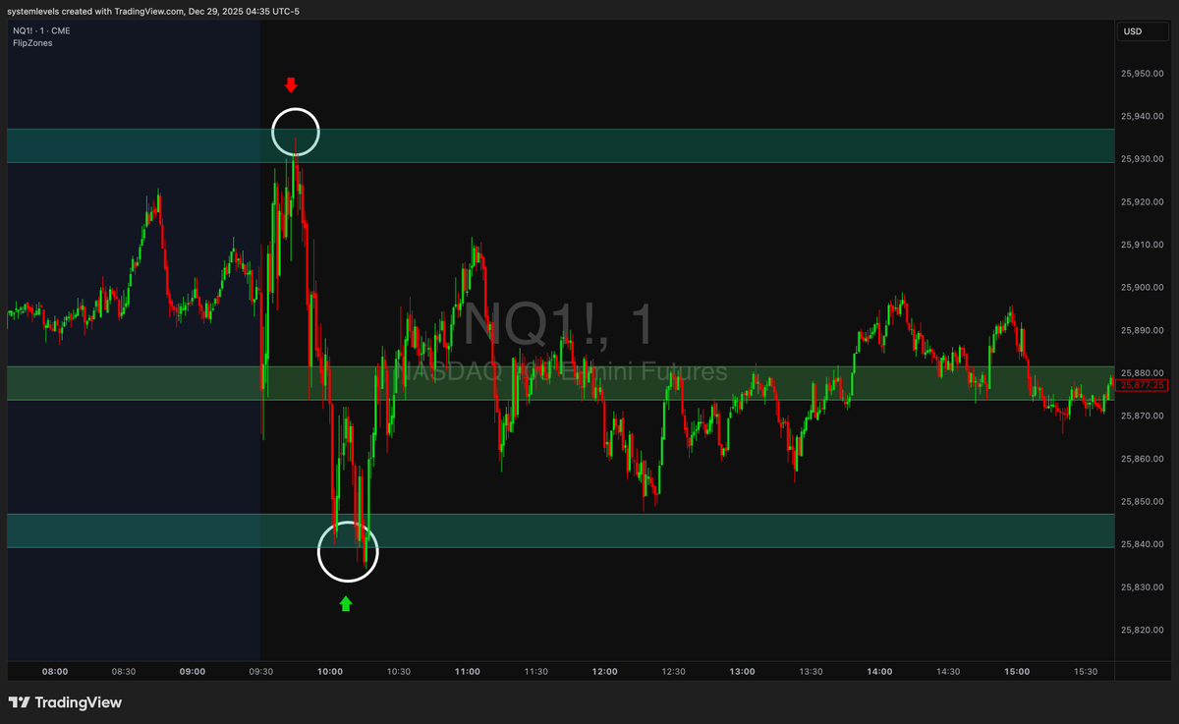Image resolution: width=1179 pixels, height=724 pixels.
Task: Click the 25,940.00 price axis label
Action: point(1144,117)
